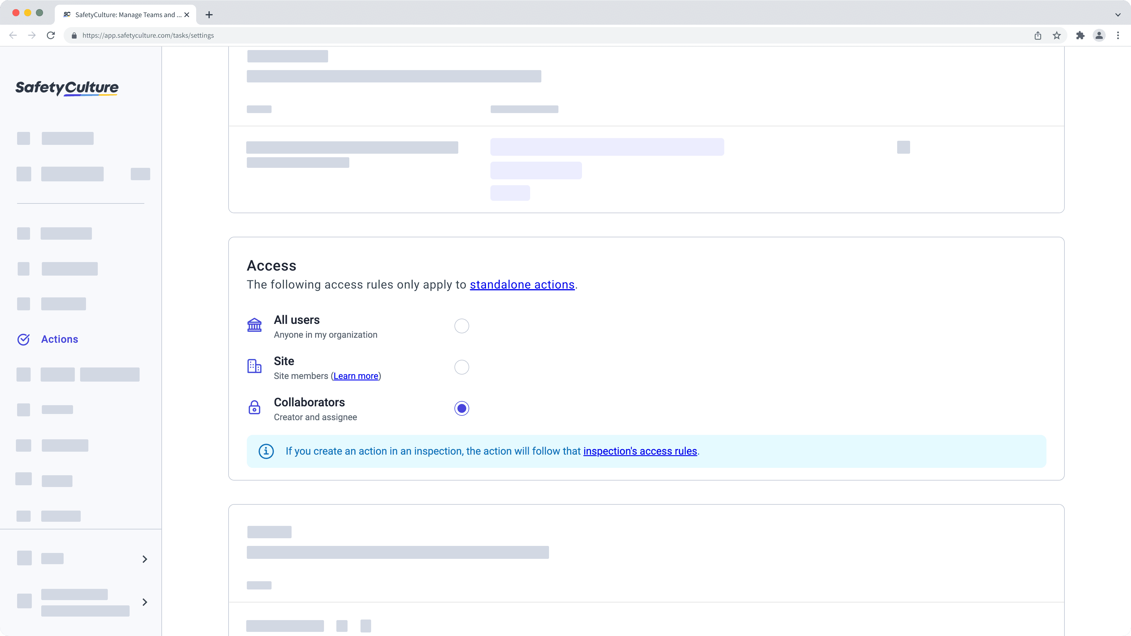1131x636 pixels.
Task: Expand the bottom sidebar section chevron
Action: 145,602
